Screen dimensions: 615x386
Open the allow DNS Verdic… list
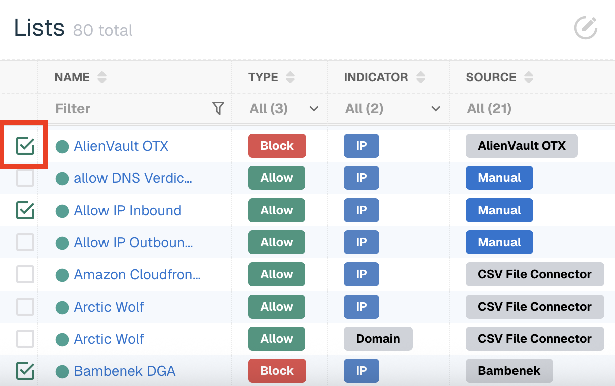(133, 178)
